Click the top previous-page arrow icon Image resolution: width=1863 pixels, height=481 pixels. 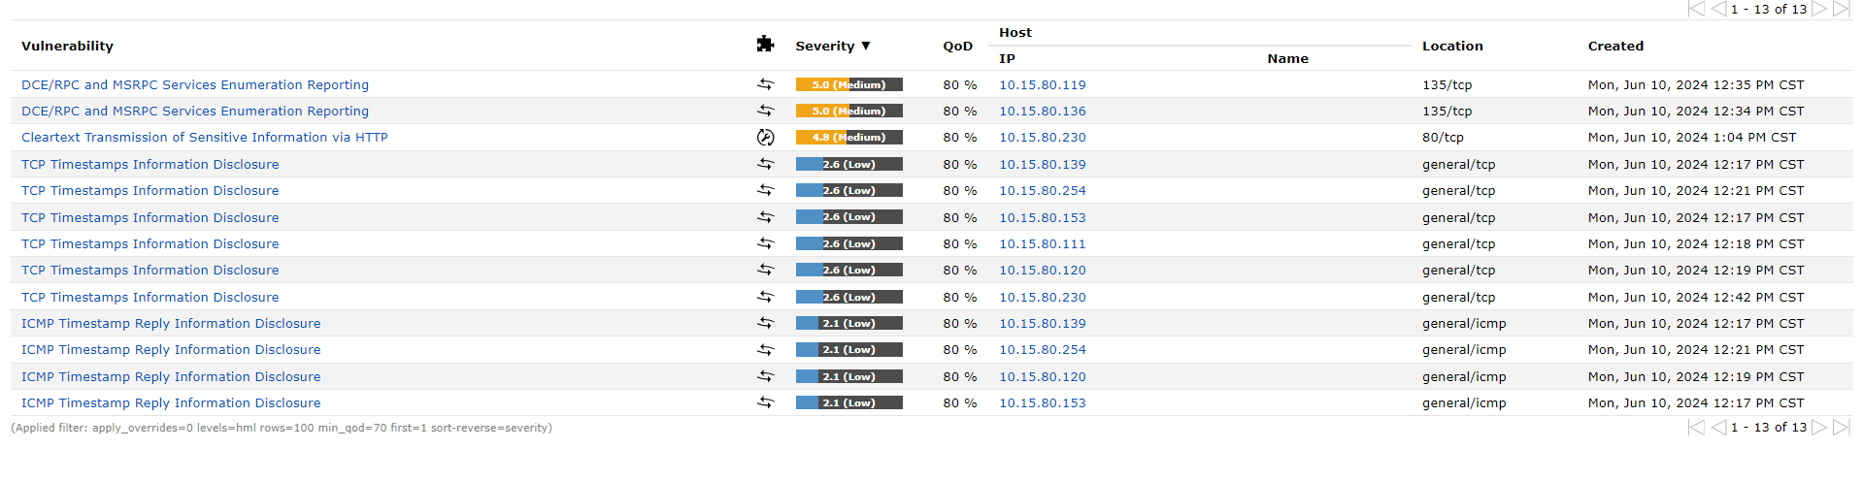pos(1718,9)
